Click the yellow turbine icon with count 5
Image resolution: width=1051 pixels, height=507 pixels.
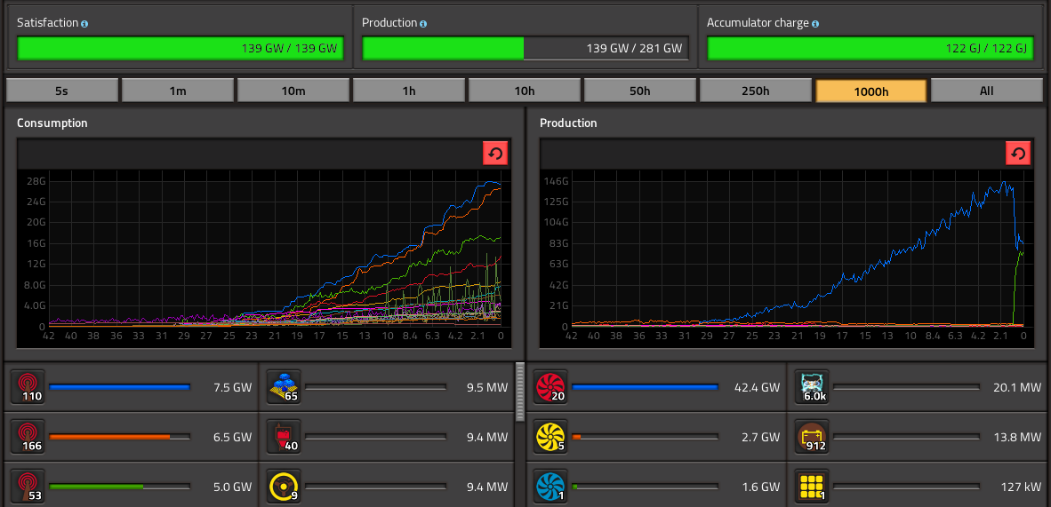click(550, 437)
